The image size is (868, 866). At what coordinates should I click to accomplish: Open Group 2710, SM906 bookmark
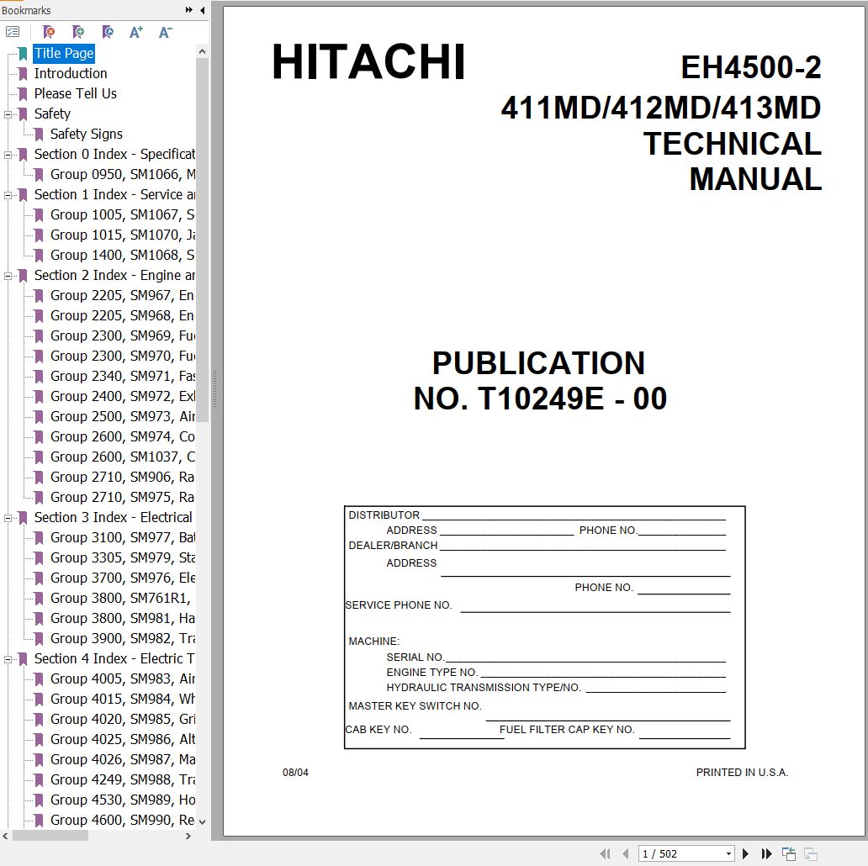(x=122, y=477)
